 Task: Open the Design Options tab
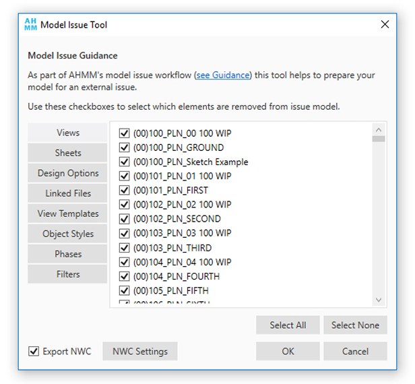coord(67,173)
